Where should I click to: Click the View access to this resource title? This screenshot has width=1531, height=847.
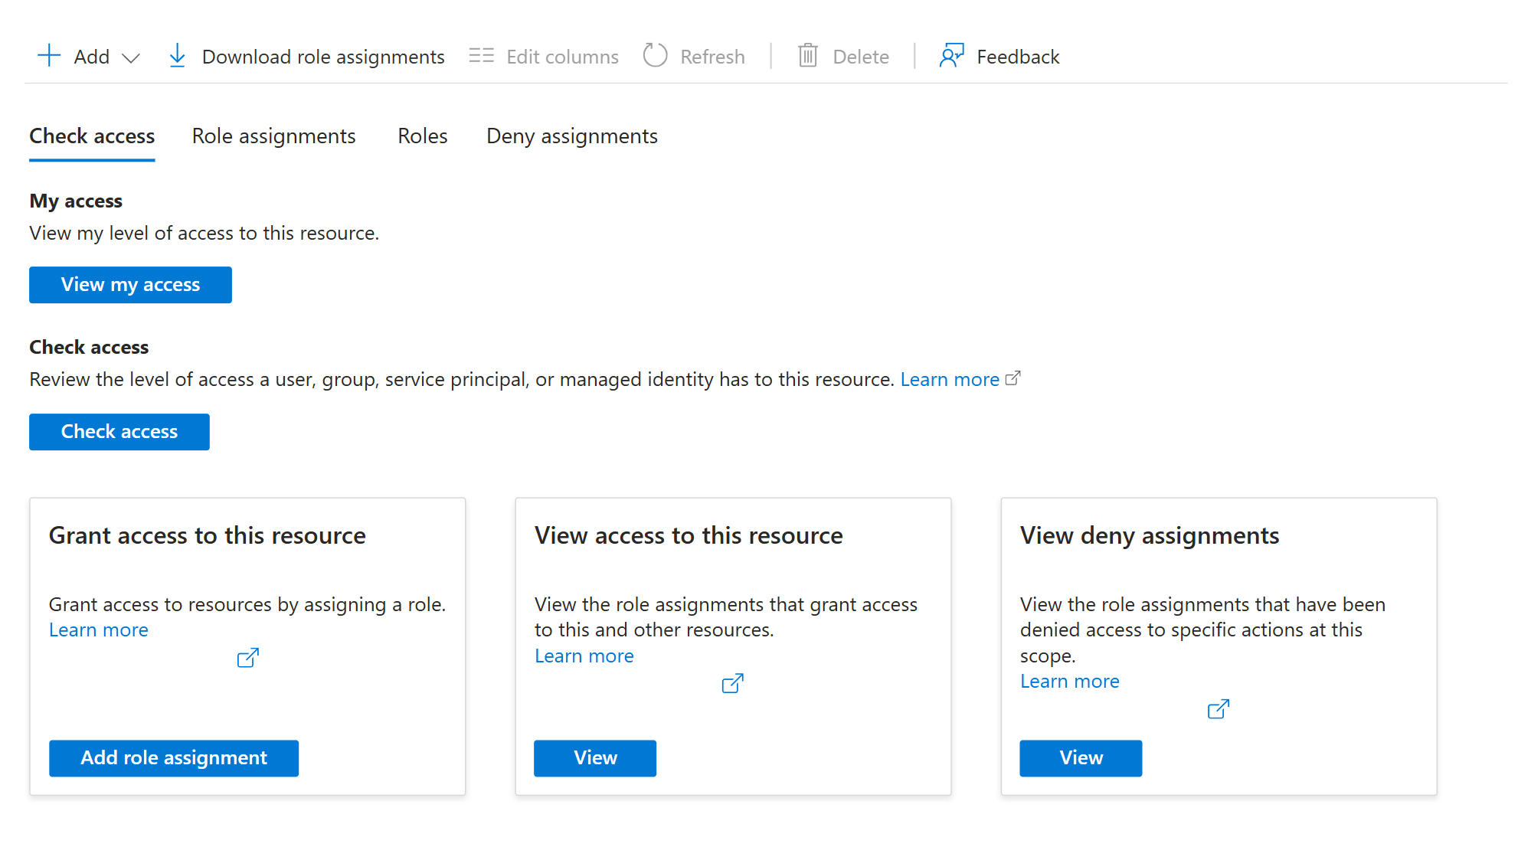689,536
